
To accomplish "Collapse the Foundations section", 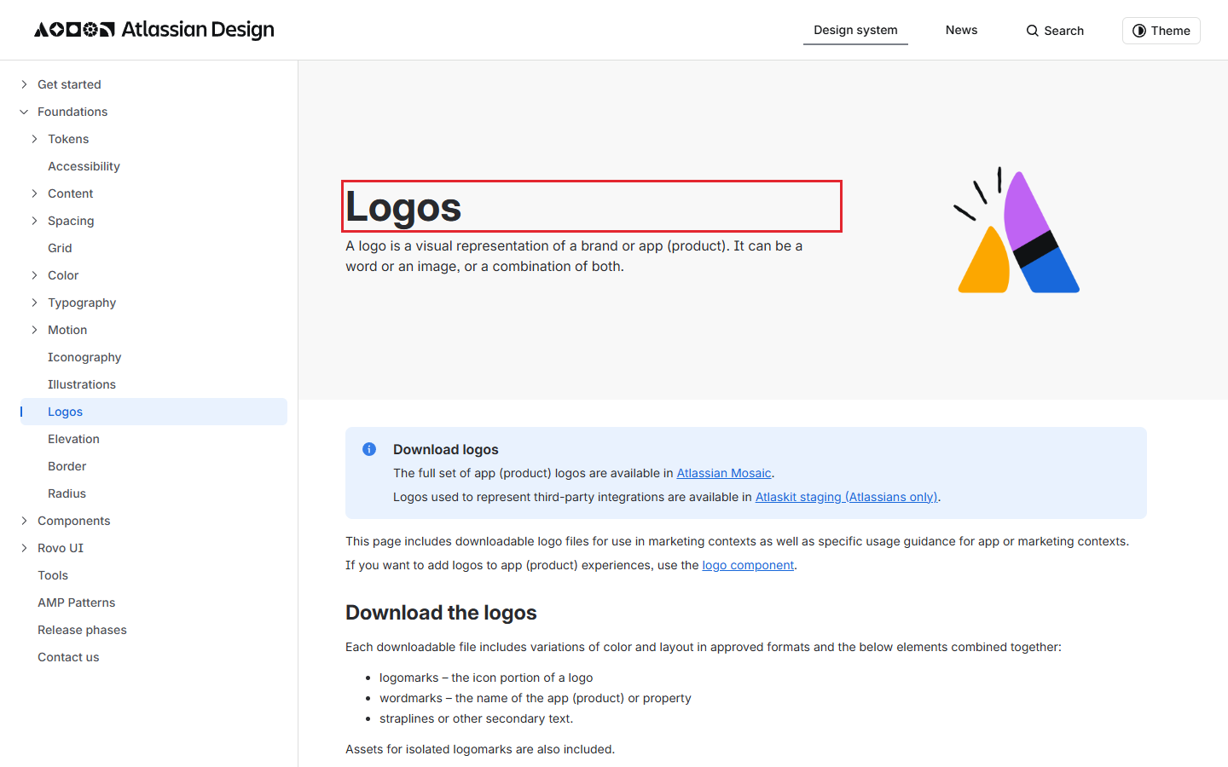I will click(24, 112).
